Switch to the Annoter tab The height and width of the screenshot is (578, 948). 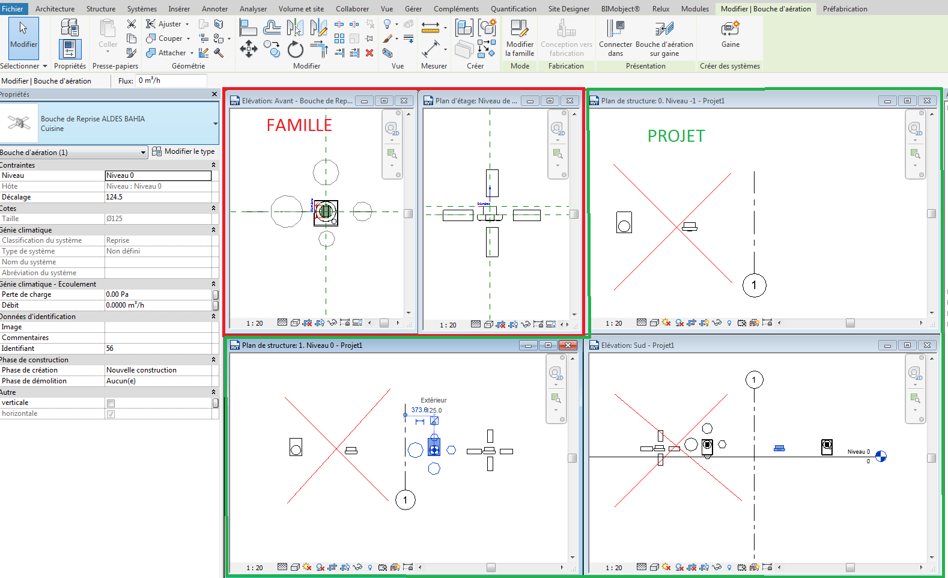214,9
